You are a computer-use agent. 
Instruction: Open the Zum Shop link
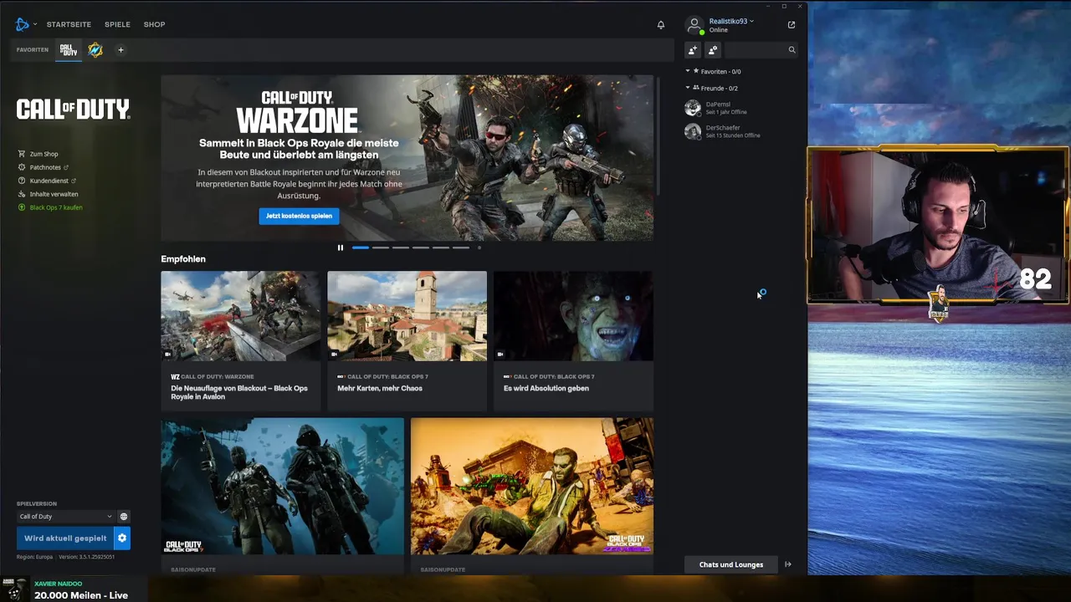44,154
